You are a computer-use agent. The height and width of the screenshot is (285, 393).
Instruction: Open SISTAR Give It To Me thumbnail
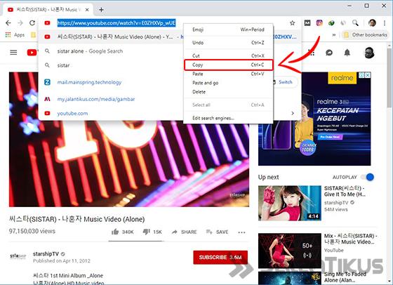[x=289, y=203]
